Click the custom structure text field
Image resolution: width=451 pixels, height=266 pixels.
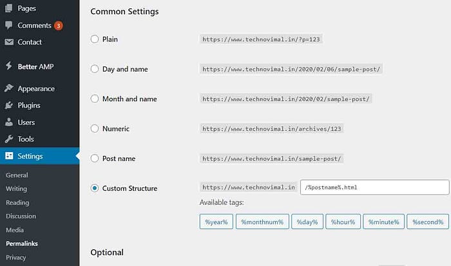click(374, 187)
